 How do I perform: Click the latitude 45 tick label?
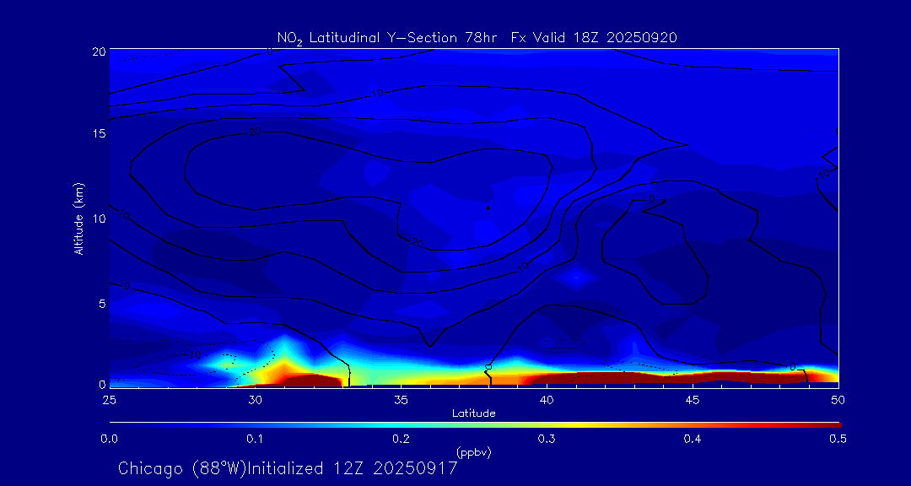pyautogui.click(x=693, y=399)
